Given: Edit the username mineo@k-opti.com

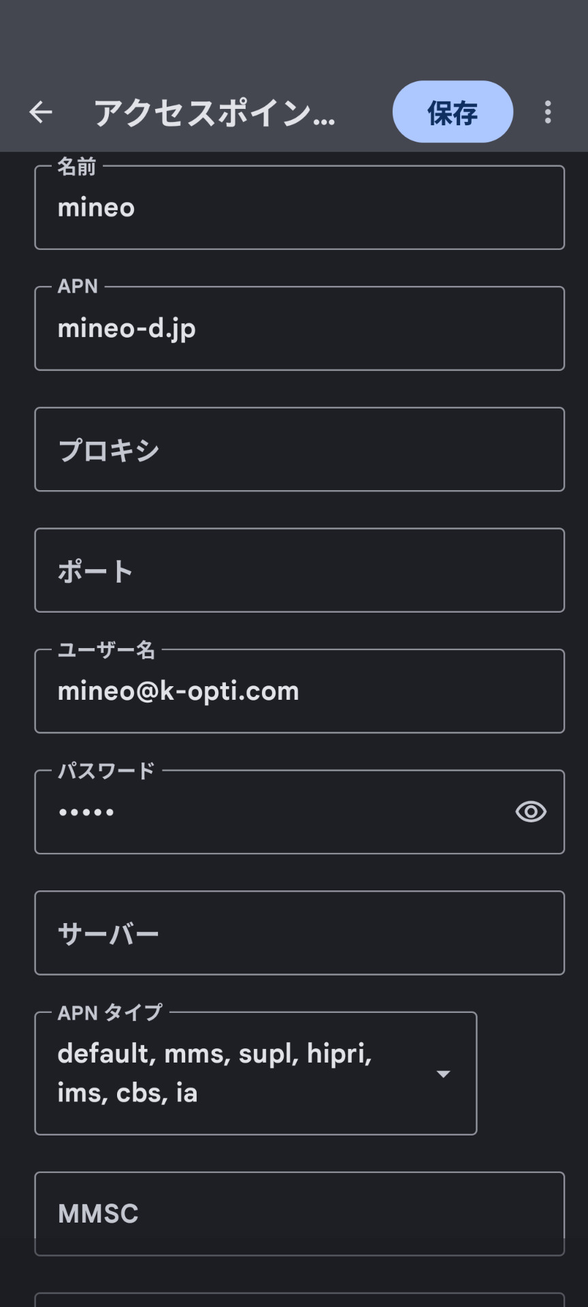Looking at the screenshot, I should [x=299, y=692].
